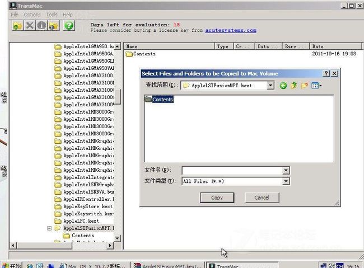The image size is (364, 268).
Task: Click the Windows Start button
Action: tap(12, 265)
